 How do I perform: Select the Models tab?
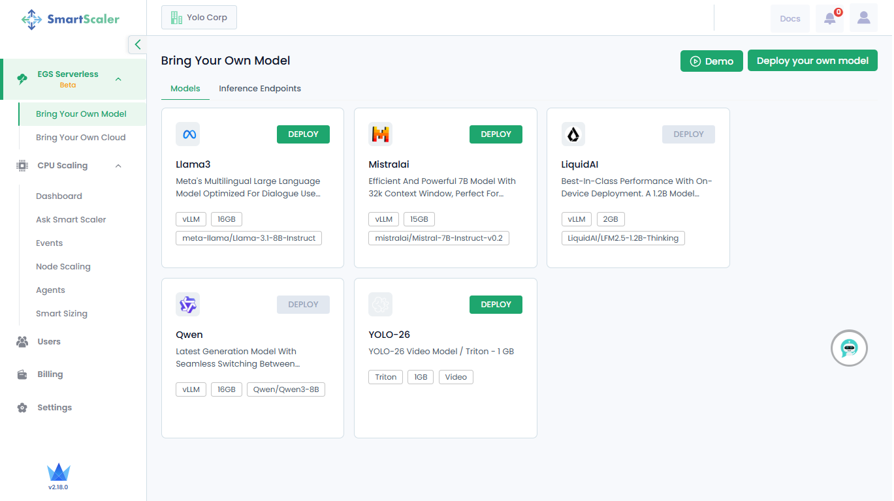185,89
